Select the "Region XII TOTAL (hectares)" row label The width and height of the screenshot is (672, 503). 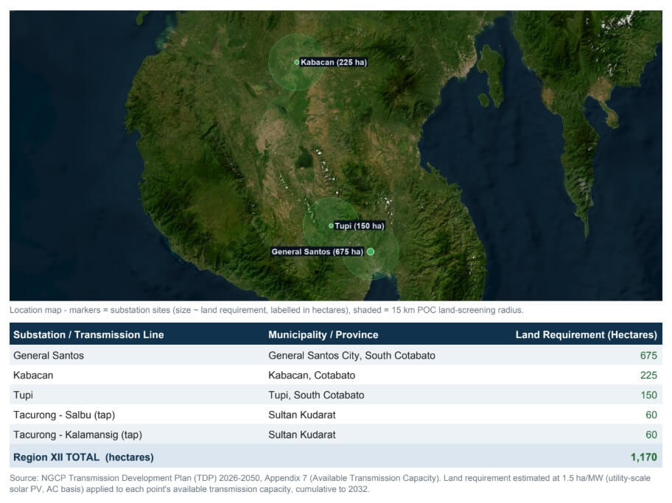coord(83,457)
